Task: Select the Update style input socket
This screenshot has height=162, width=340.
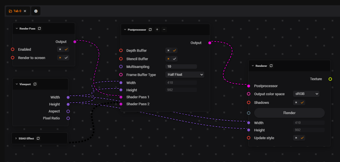Action: pyautogui.click(x=249, y=138)
